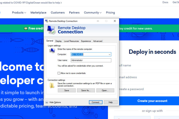The image size is (179, 119).
Task: Open the Experience tab
Action: coord(86,41)
